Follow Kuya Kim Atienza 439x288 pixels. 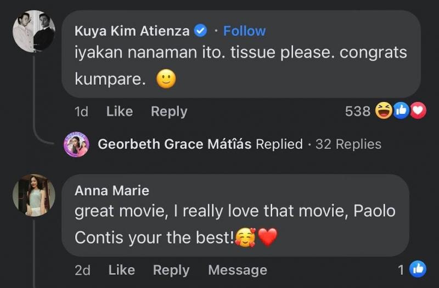[x=244, y=31]
